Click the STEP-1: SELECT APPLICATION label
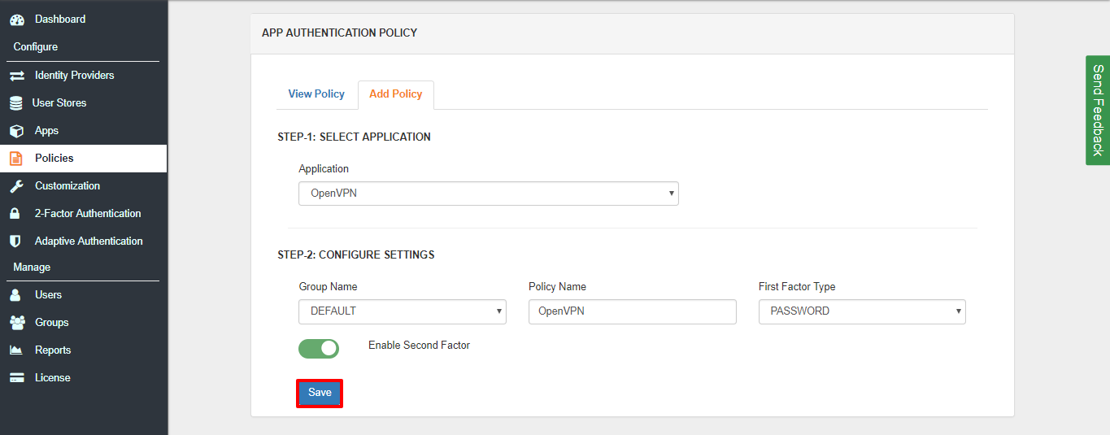Viewport: 1110px width, 435px height. pyautogui.click(x=354, y=137)
